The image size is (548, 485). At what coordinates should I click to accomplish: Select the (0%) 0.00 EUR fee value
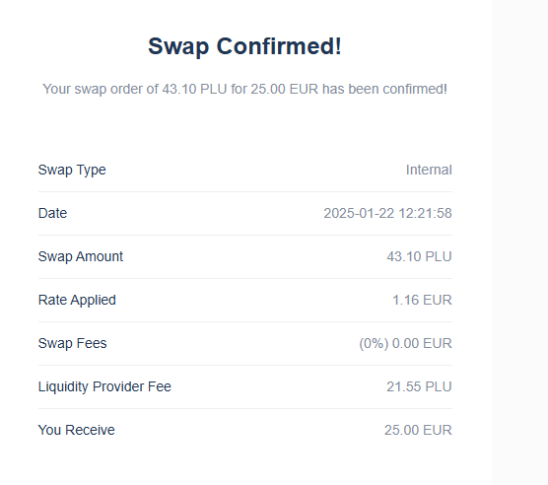coord(405,343)
